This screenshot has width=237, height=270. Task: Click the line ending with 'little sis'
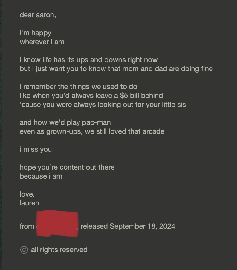click(x=103, y=105)
